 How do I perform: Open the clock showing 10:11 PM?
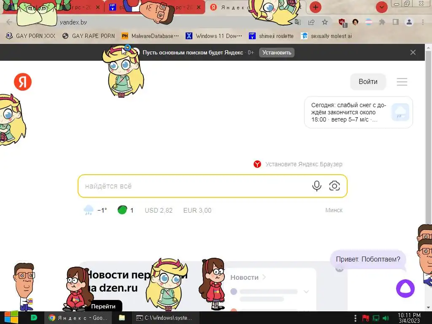click(409, 318)
